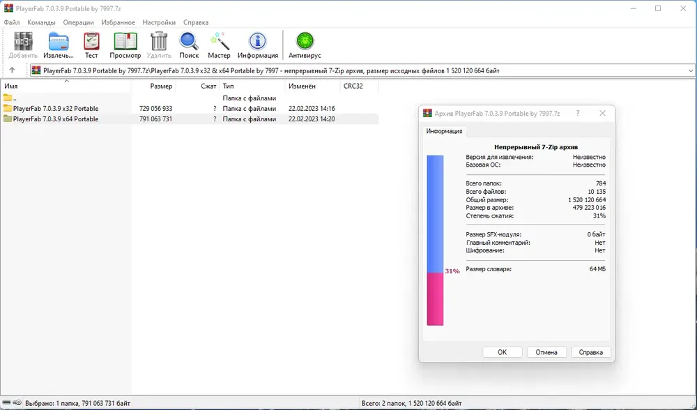Minimize the main WinRAR window
697x410 pixels.
tap(633, 8)
